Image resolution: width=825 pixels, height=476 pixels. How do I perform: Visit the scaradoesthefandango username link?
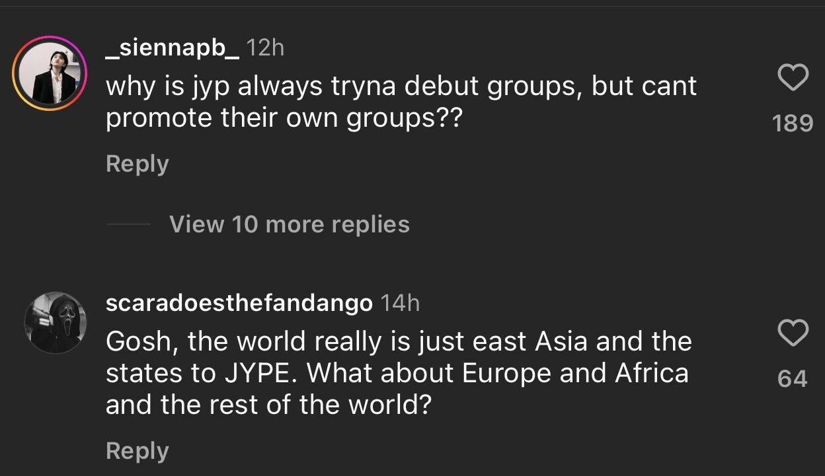click(239, 303)
